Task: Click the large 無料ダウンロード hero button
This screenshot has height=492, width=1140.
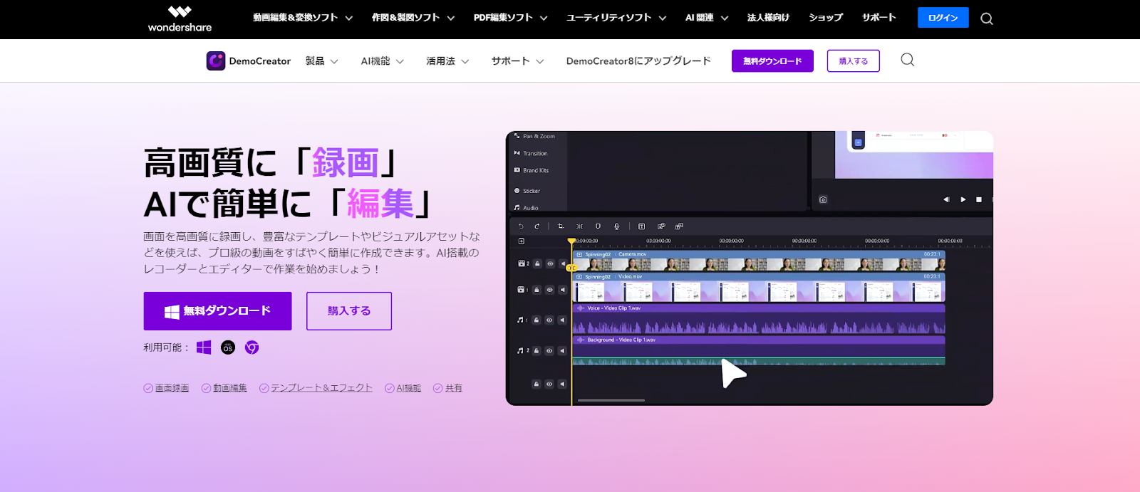Action: (x=217, y=311)
